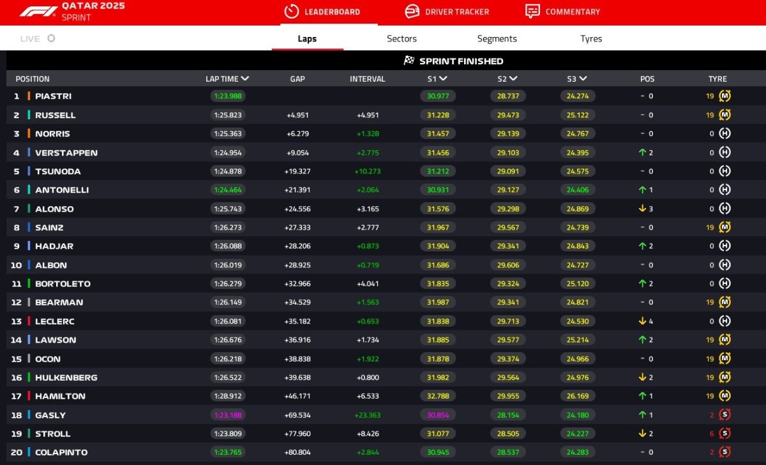Screen dimensions: 766x465
Task: Click Leclerc's red team color bar
Action: pos(29,321)
